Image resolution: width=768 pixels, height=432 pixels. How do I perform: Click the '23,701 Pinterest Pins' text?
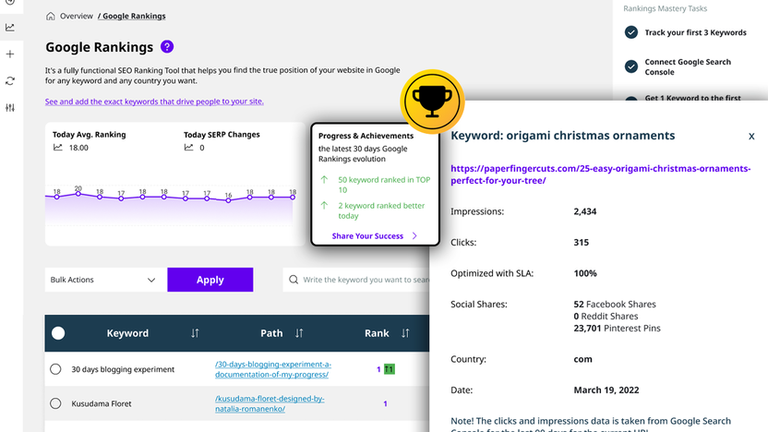click(x=618, y=329)
